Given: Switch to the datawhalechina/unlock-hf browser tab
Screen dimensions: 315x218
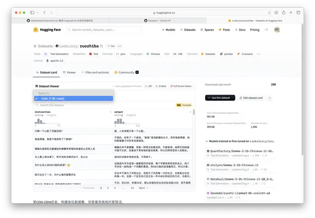Looking at the screenshot, I should (x=60, y=21).
